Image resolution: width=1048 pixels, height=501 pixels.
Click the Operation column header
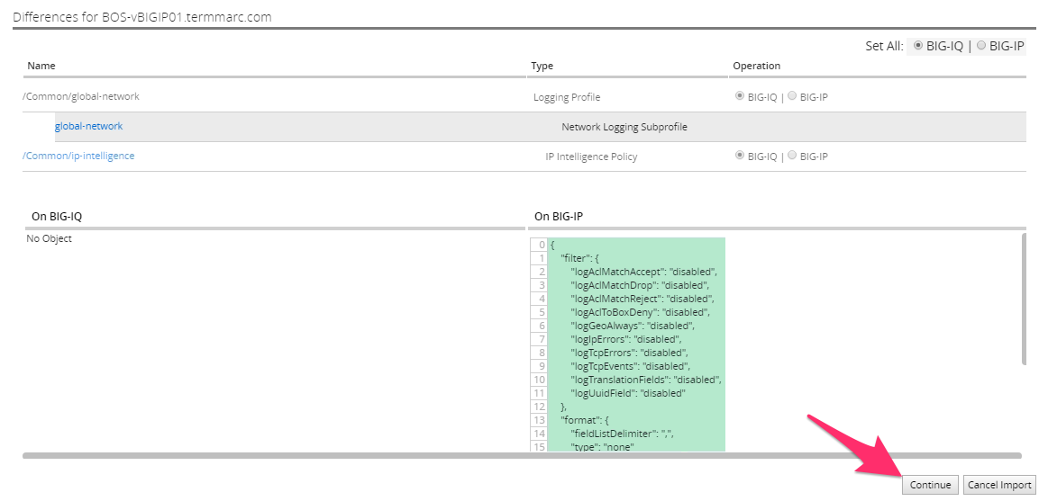pos(757,66)
